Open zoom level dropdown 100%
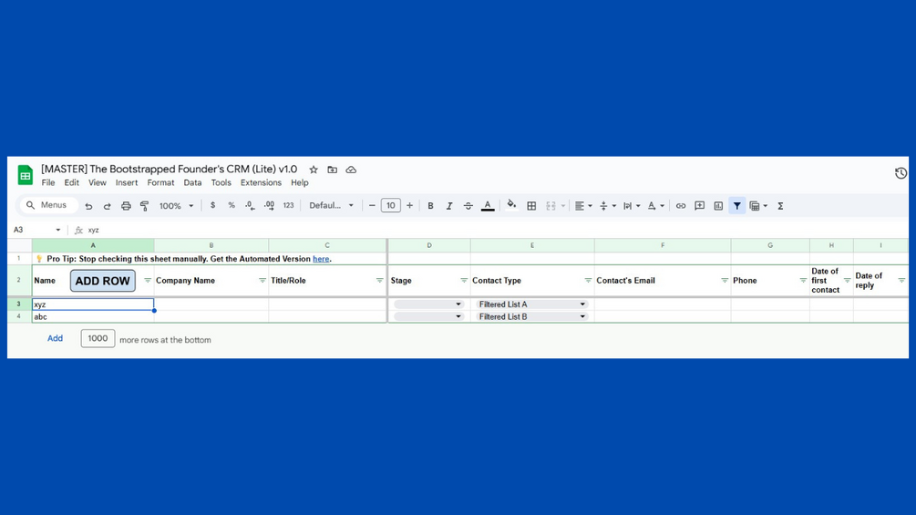This screenshot has height=515, width=916. 176,206
